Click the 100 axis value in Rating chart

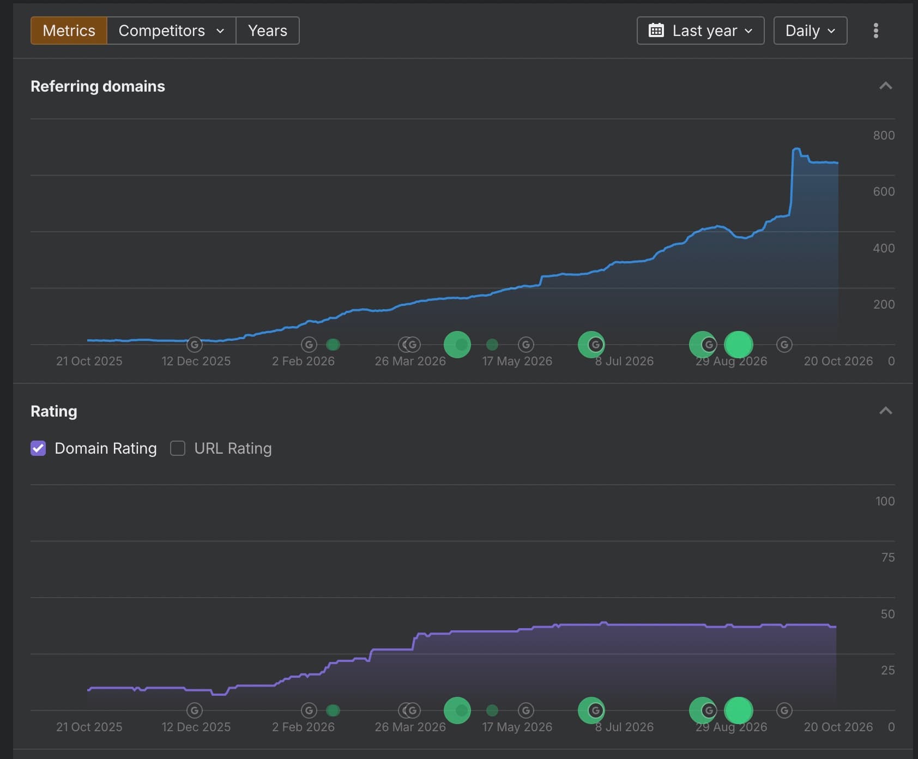885,501
